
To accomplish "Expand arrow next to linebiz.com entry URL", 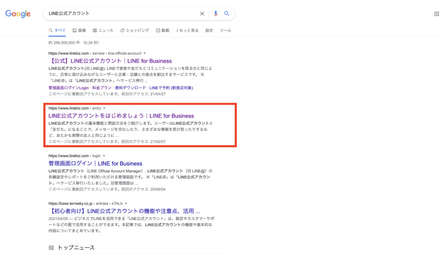I will pyautogui.click(x=104, y=108).
